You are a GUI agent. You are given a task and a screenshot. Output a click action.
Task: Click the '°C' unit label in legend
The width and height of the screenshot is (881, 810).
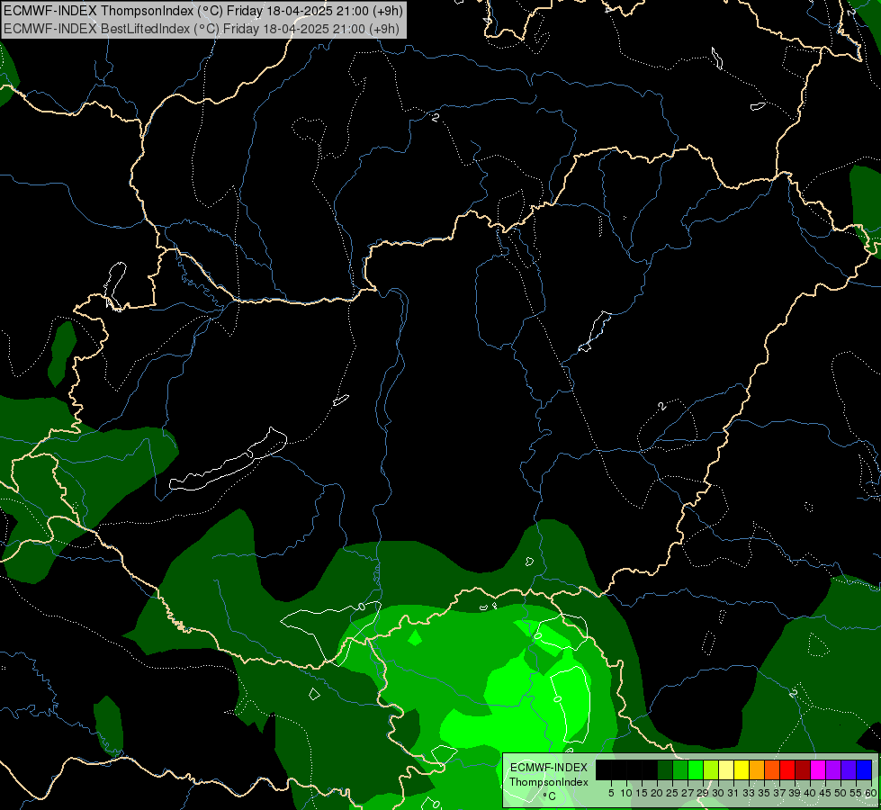click(x=550, y=796)
